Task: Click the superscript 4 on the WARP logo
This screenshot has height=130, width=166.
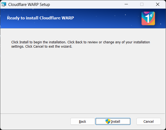Action: pos(151,16)
